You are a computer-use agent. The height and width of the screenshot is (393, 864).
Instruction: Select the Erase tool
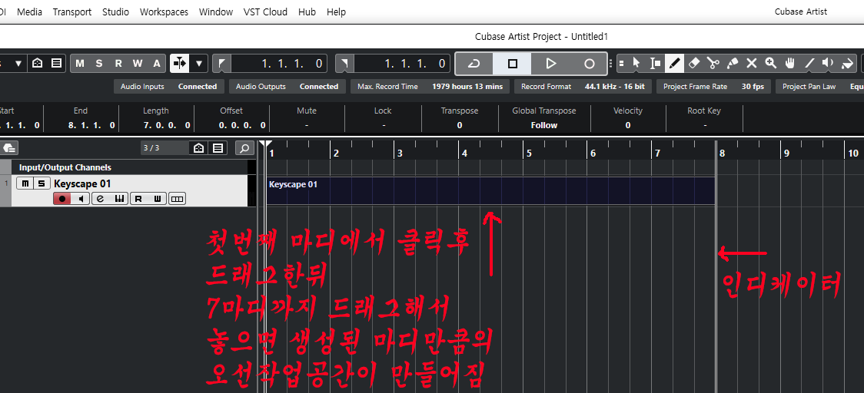pyautogui.click(x=694, y=63)
